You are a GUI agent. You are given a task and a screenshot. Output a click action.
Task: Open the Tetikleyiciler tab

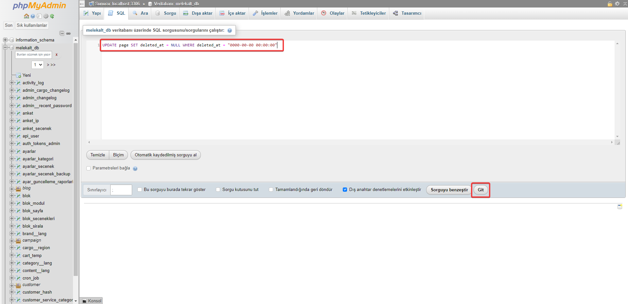(x=369, y=13)
